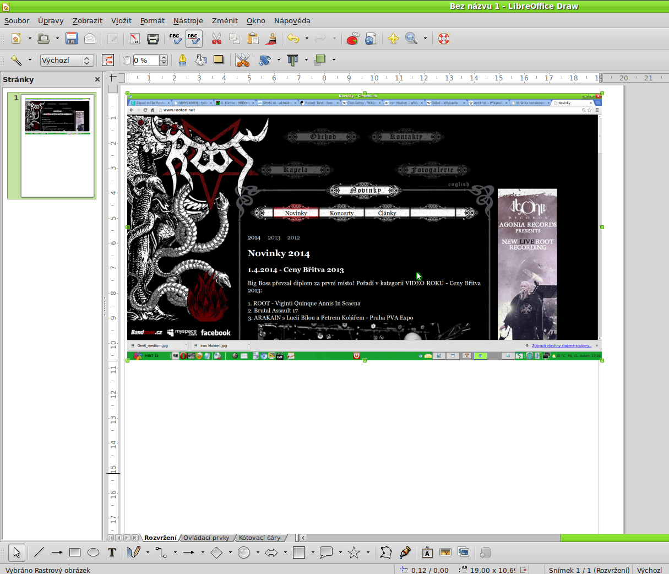The width and height of the screenshot is (669, 574).
Task: Close the Stránky panel
Action: (x=97, y=79)
